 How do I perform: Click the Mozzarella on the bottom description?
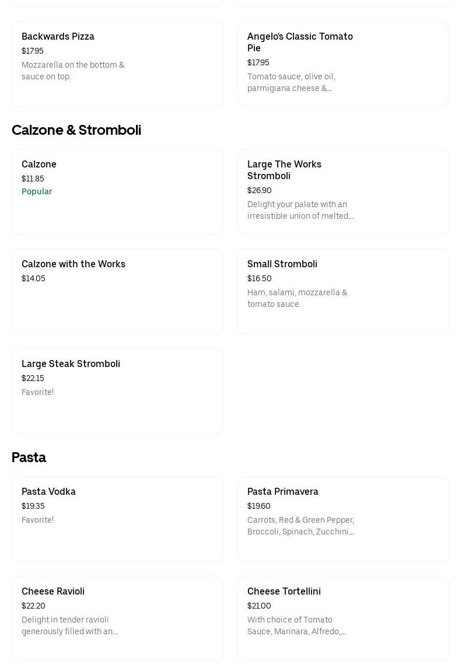pyautogui.click(x=73, y=71)
